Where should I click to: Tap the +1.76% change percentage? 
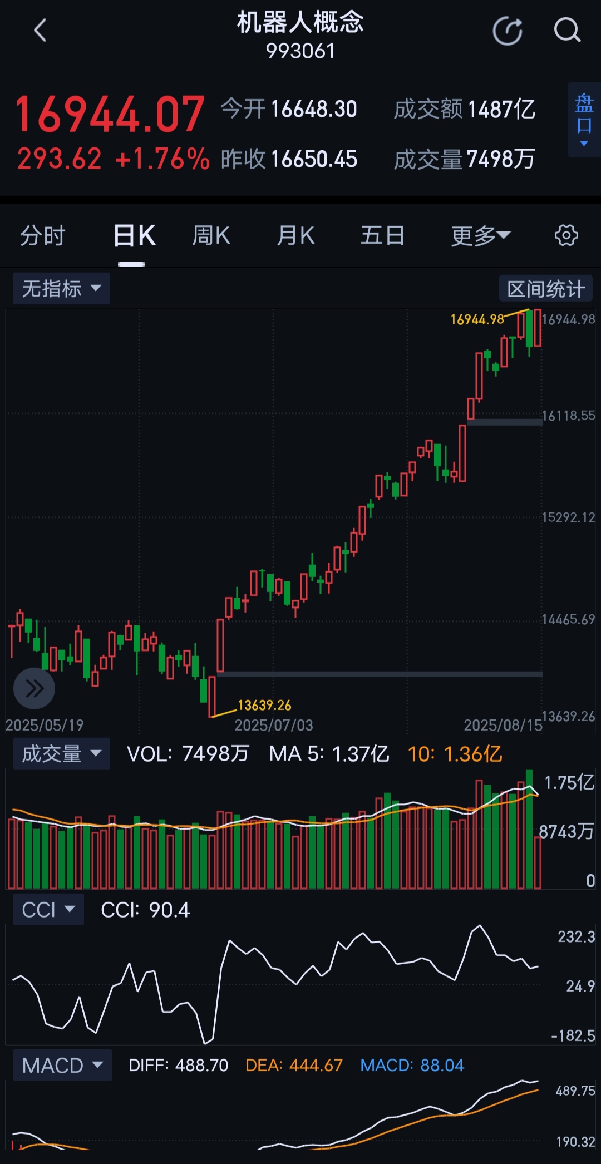point(162,159)
